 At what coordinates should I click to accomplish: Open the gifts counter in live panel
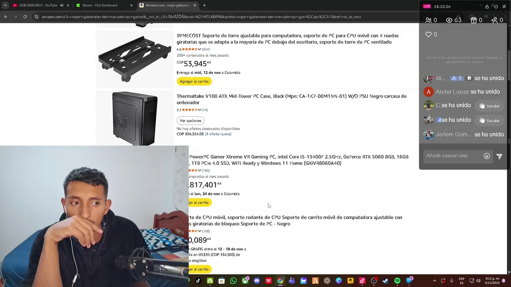(x=476, y=20)
